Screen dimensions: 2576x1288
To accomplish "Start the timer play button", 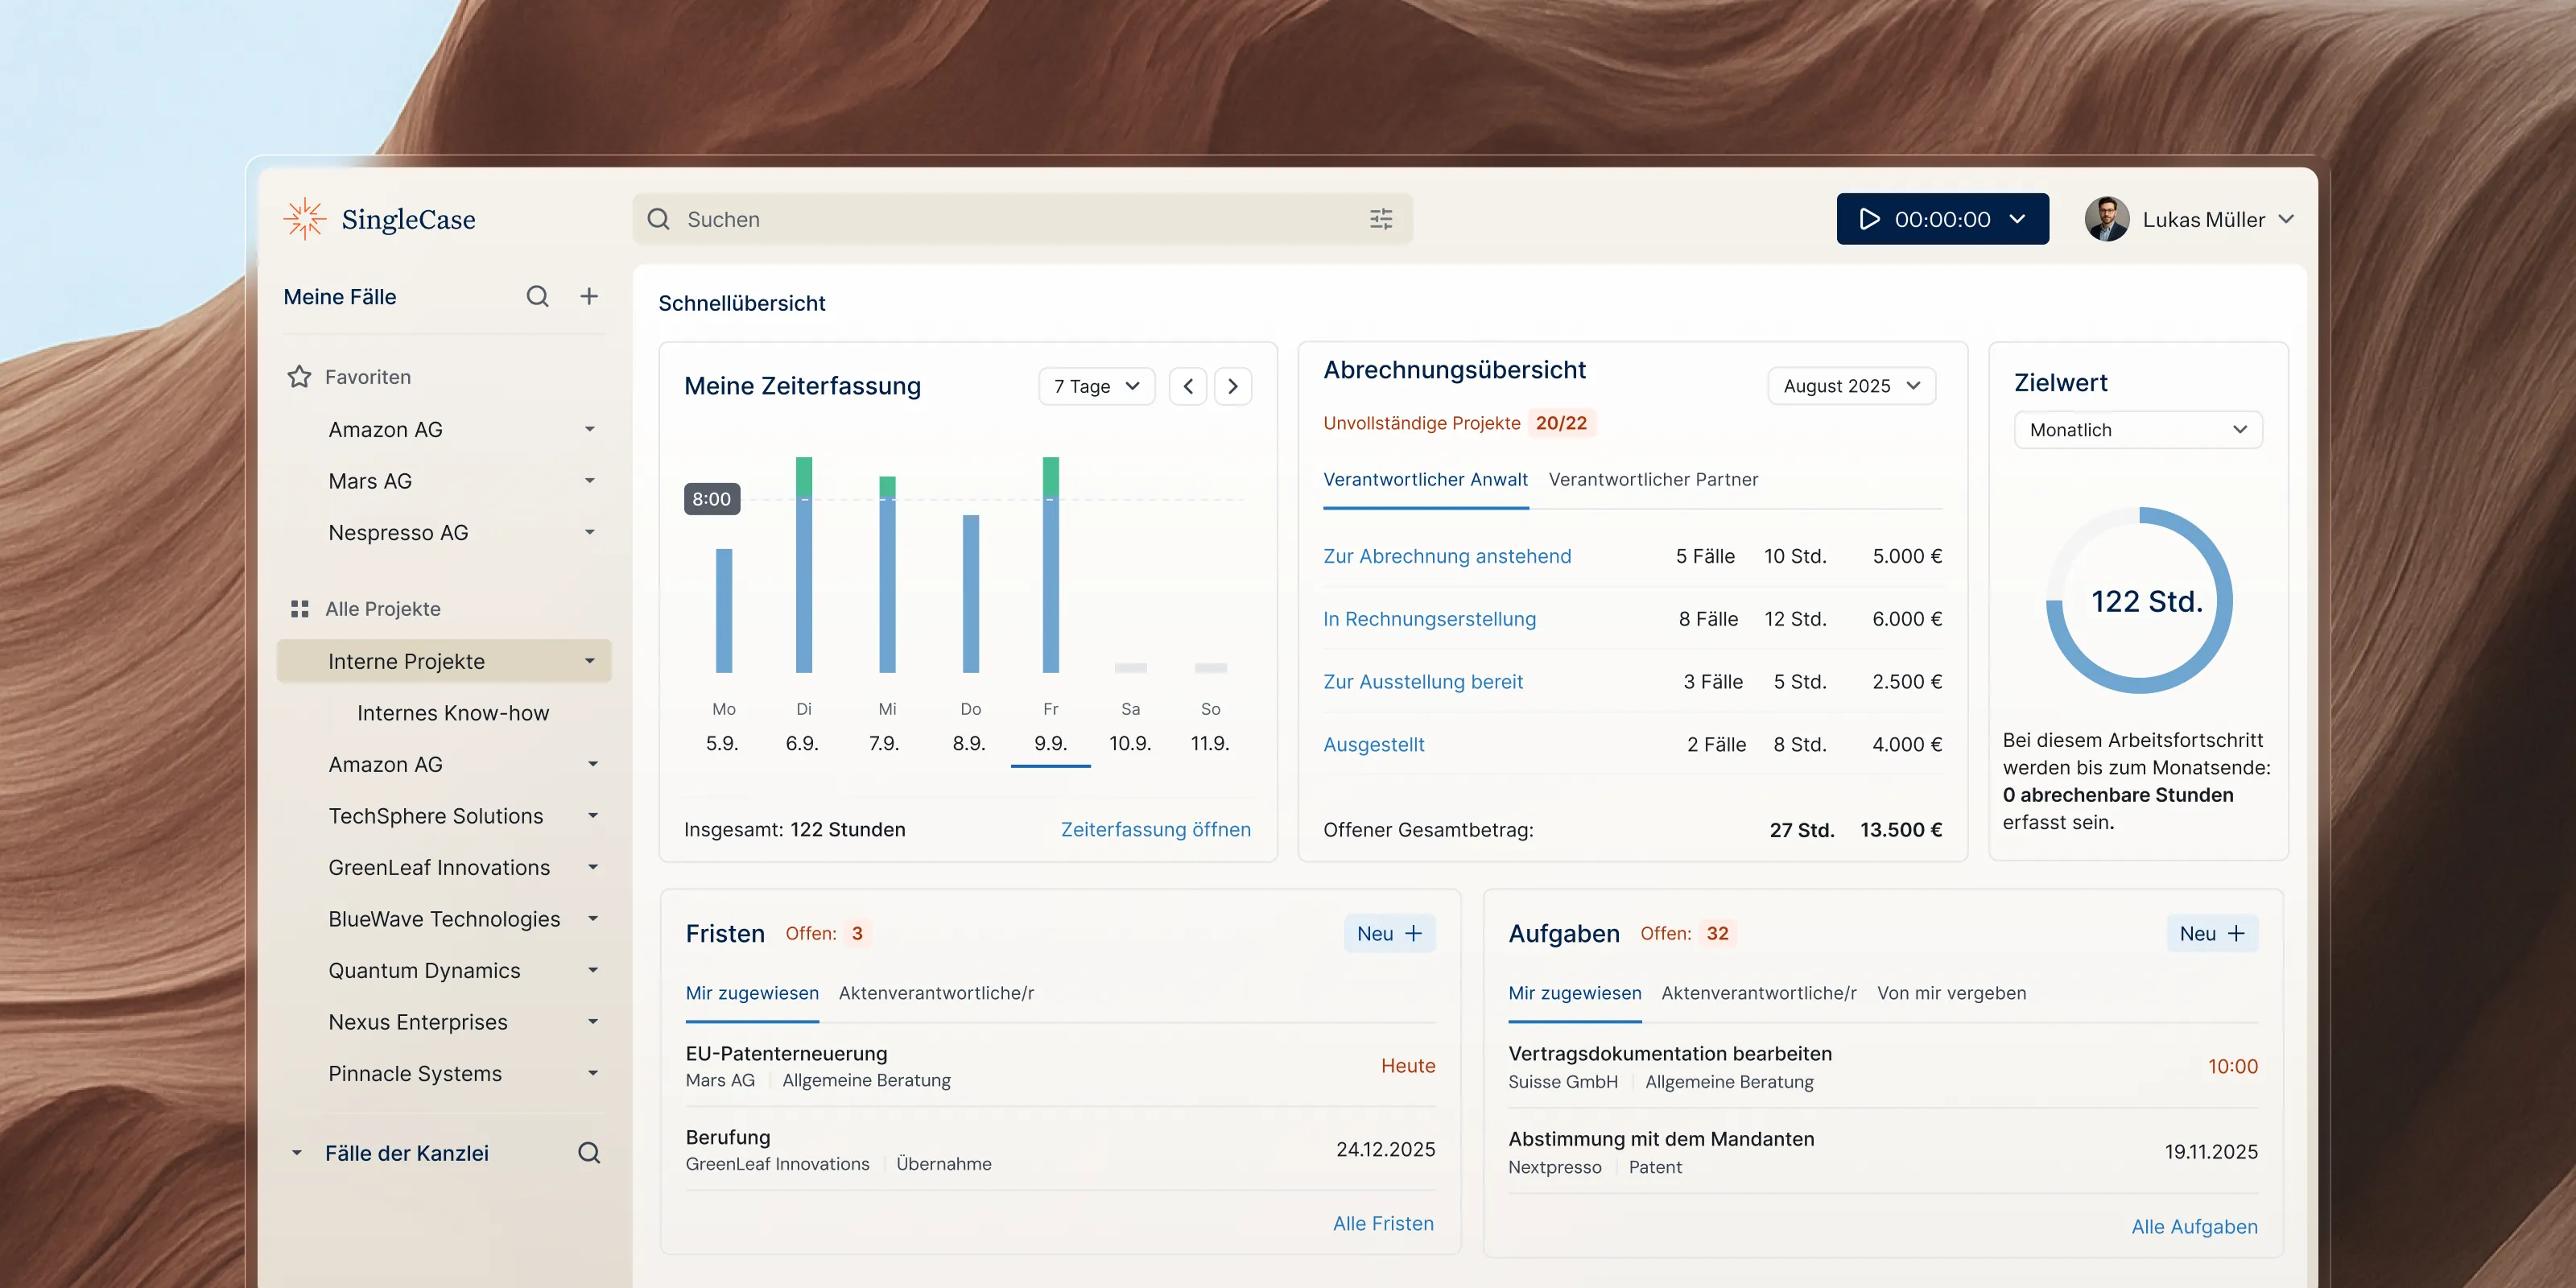I will [1869, 219].
